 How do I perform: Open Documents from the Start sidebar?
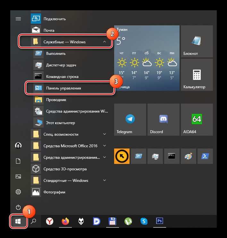18,161
